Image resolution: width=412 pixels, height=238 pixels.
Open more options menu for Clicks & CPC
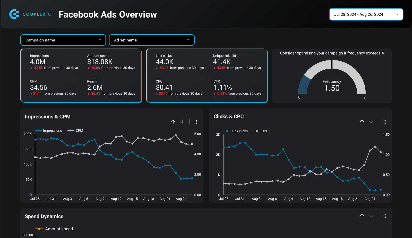[x=385, y=122]
